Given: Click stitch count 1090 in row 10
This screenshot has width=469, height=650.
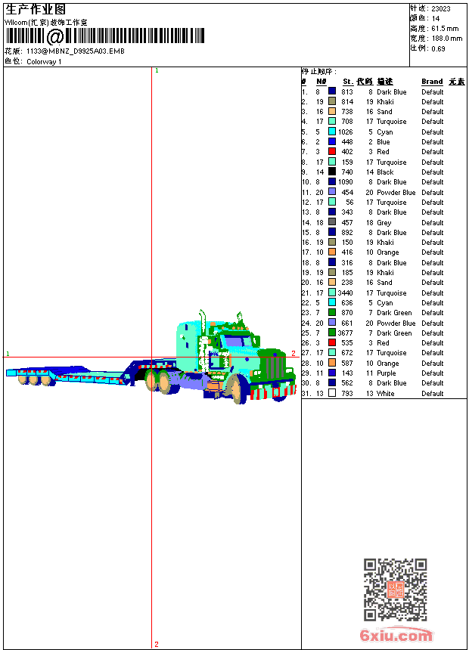Looking at the screenshot, I should [x=345, y=182].
